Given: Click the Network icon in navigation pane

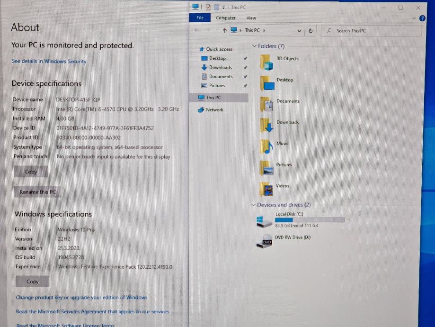Looking at the screenshot, I should tap(201, 110).
